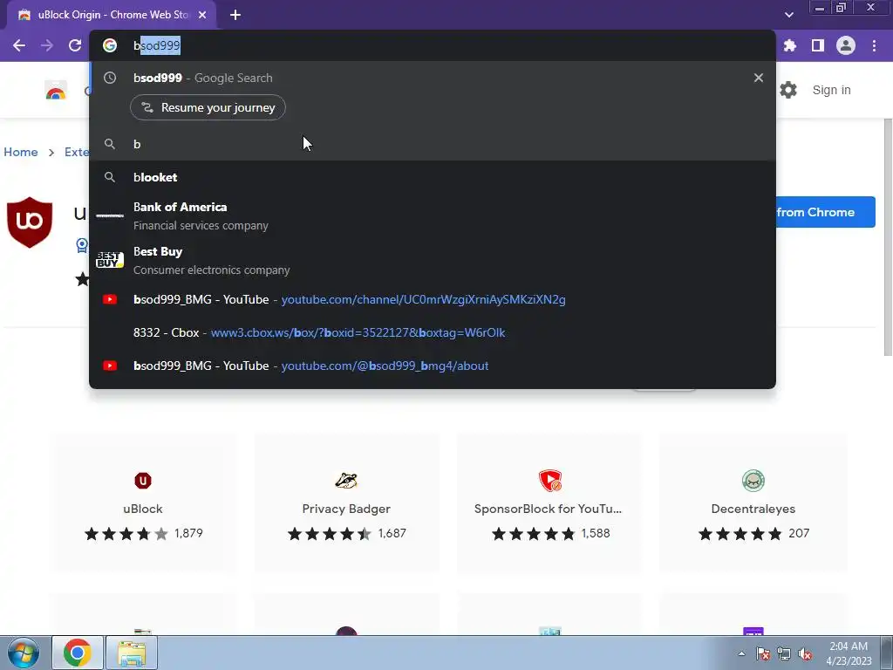
Task: Click the Chrome Web Store rainbow logo
Action: click(x=56, y=91)
